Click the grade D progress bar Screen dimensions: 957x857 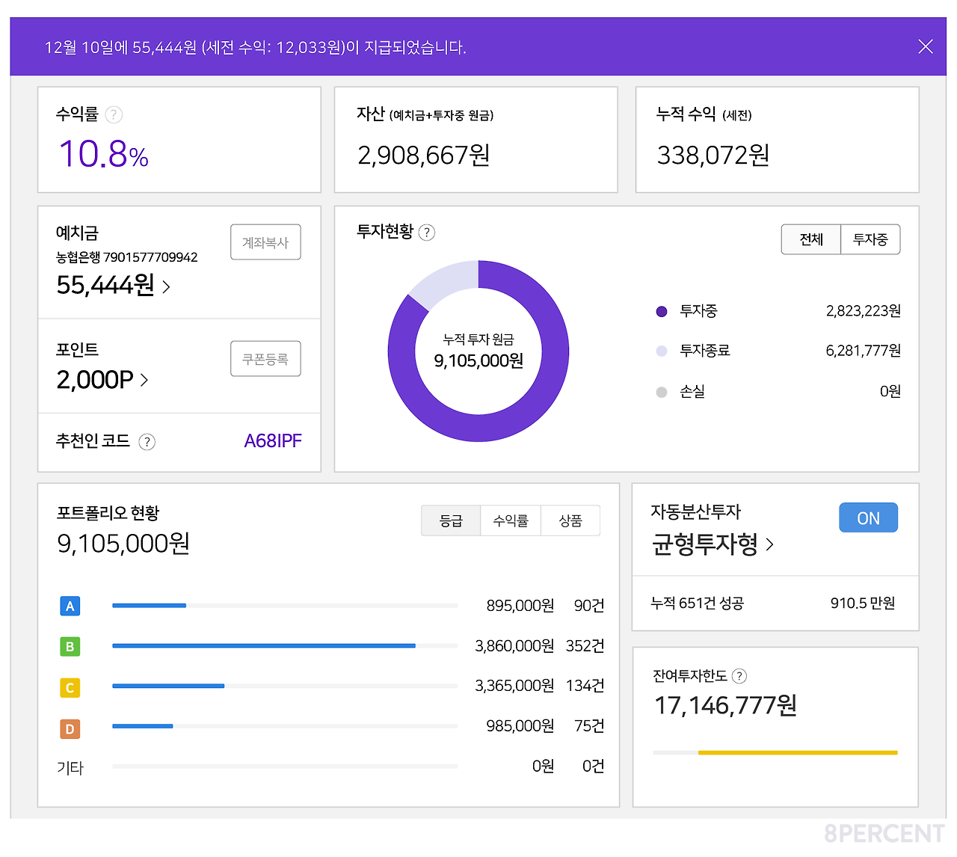point(285,726)
